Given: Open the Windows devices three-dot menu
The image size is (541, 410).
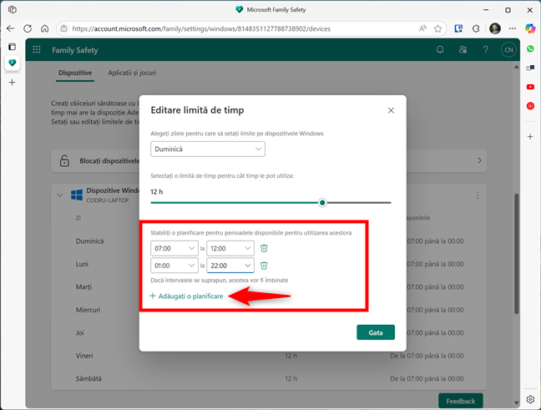Looking at the screenshot, I should [478, 195].
